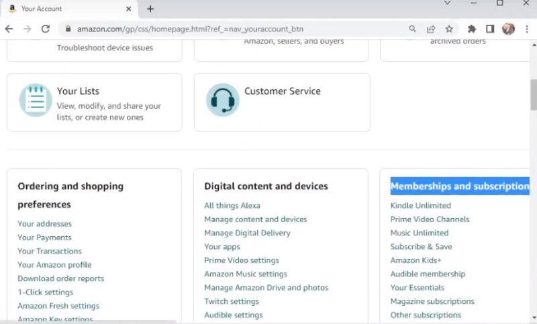This screenshot has width=537, height=324.
Task: Open Prime Video Channels link
Action: tap(430, 219)
